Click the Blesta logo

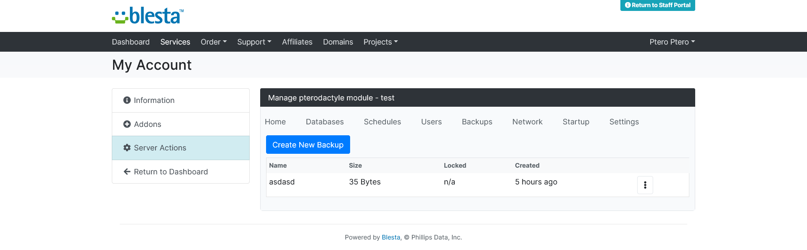pos(148,16)
